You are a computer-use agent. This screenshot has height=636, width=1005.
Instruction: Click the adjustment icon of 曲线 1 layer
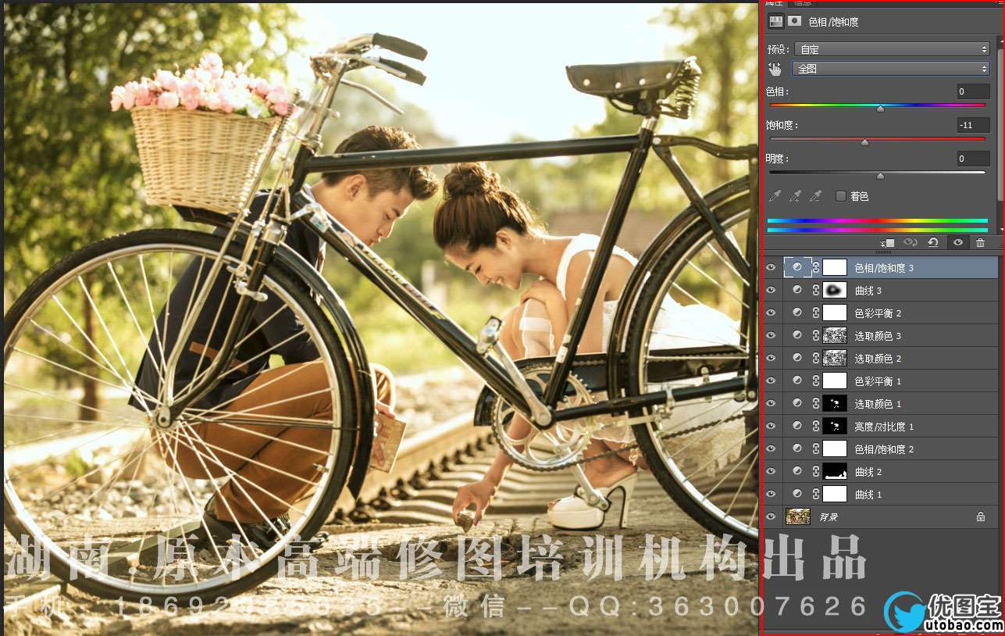[x=797, y=494]
